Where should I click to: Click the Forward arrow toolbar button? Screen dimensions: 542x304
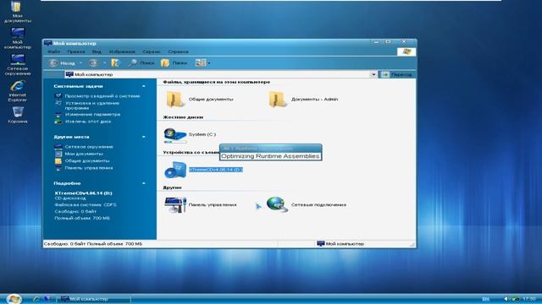pos(93,63)
